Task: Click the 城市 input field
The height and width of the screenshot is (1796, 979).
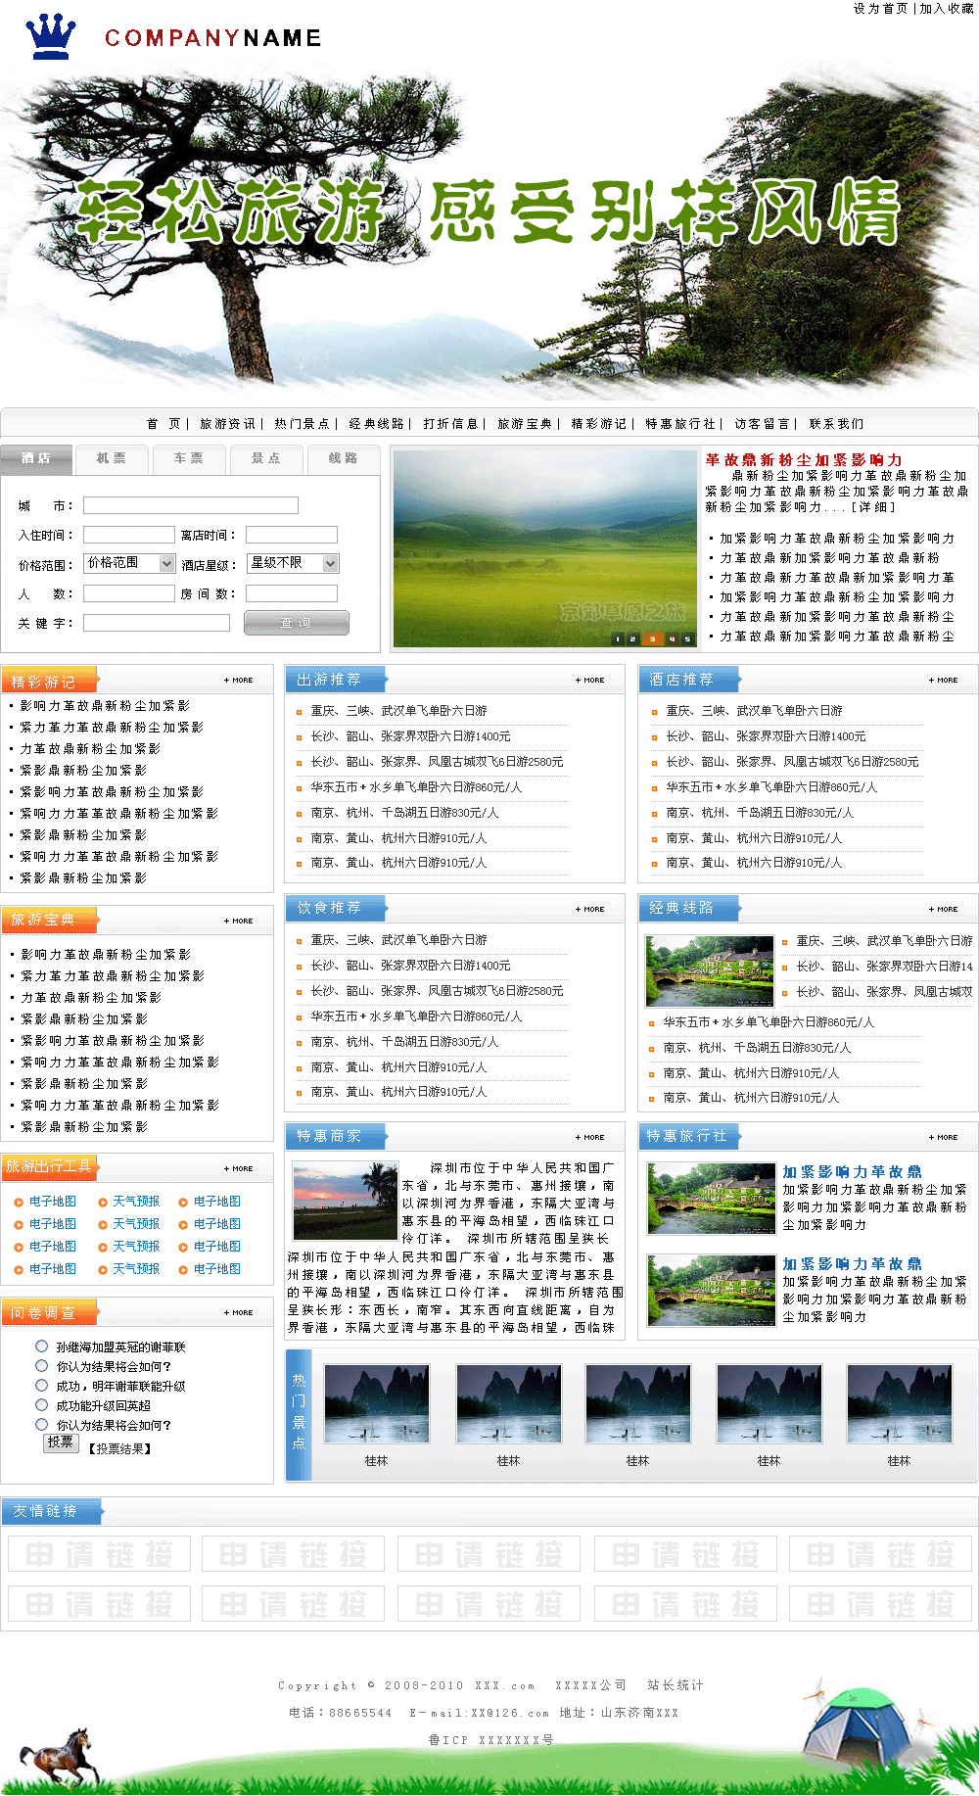Action: tap(191, 505)
